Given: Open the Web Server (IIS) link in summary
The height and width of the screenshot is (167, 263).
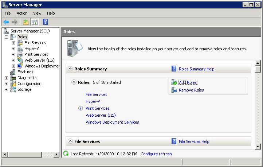Looking at the screenshot, I should tap(101, 115).
